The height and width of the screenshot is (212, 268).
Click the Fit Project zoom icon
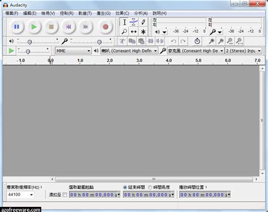[x=239, y=41]
